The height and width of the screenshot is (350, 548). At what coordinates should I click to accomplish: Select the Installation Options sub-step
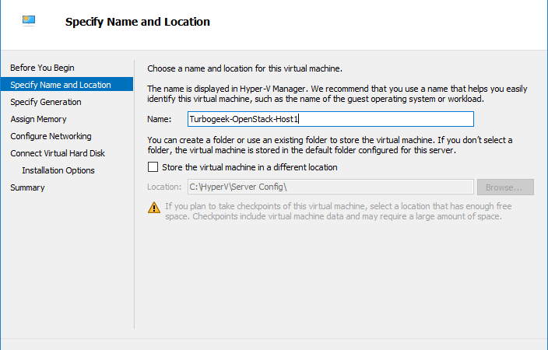coord(58,170)
